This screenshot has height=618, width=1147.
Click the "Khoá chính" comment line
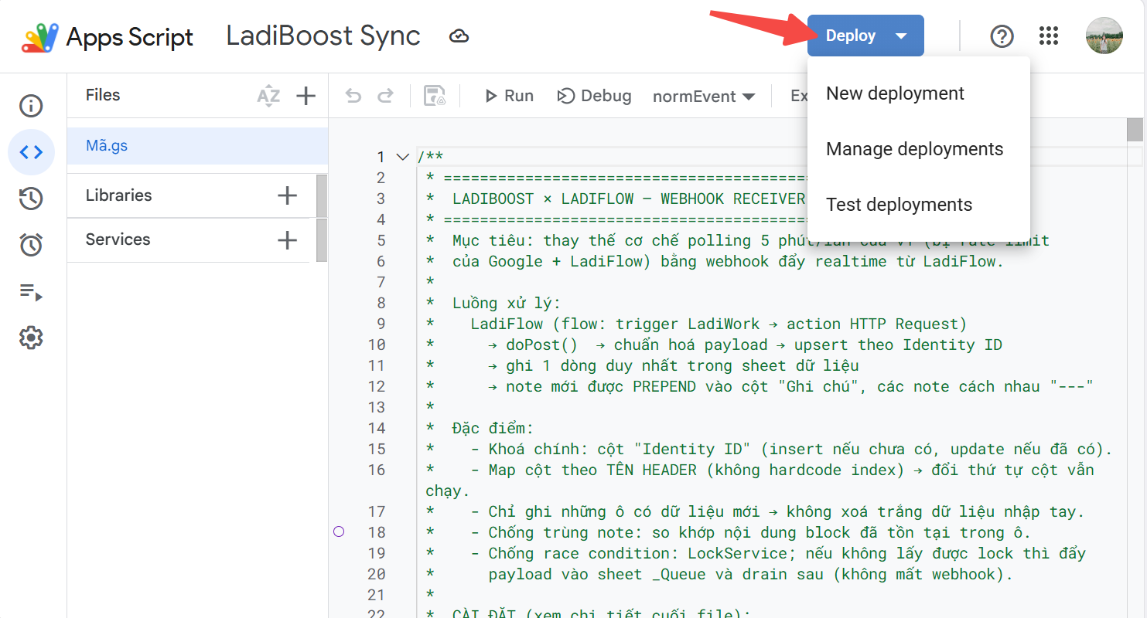tap(769, 449)
